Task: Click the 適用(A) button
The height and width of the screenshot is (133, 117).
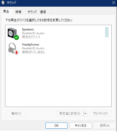Action: [x=105, y=126]
